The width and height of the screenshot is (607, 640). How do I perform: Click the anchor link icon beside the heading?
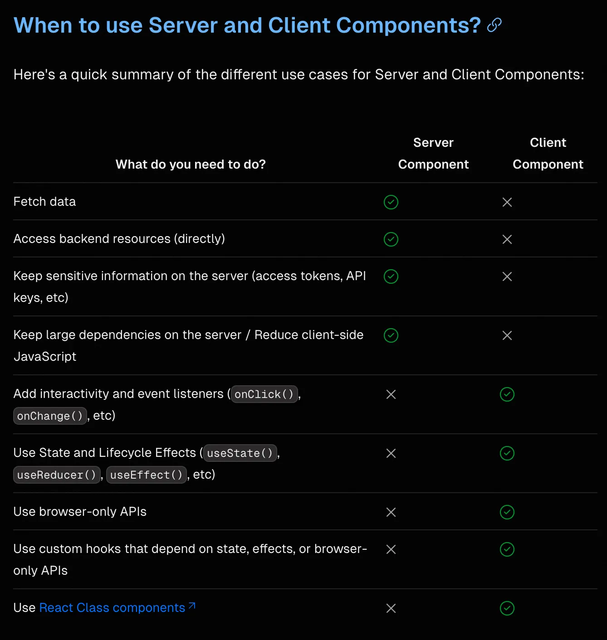coord(494,25)
